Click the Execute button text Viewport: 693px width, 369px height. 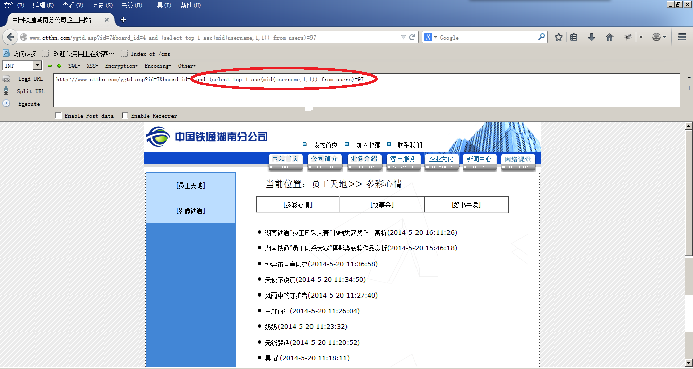[29, 104]
